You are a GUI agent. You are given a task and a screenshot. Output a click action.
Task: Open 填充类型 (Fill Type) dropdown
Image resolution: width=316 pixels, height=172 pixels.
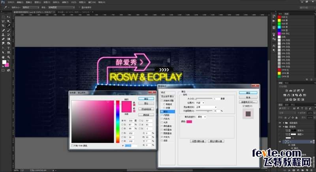(202, 117)
